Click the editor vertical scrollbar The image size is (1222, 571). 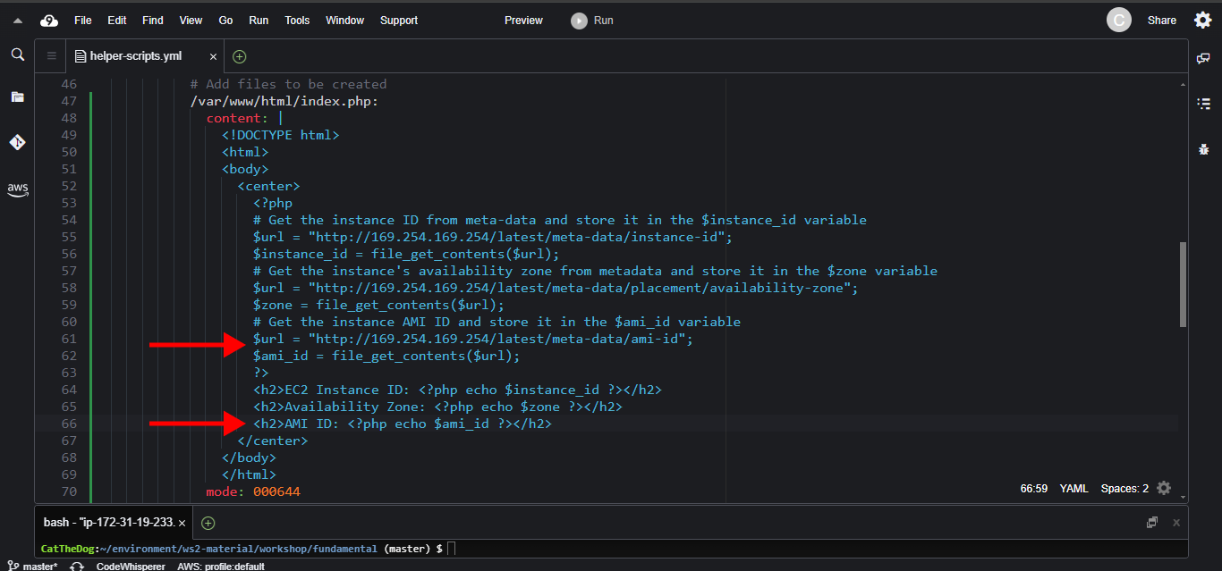pos(1183,284)
